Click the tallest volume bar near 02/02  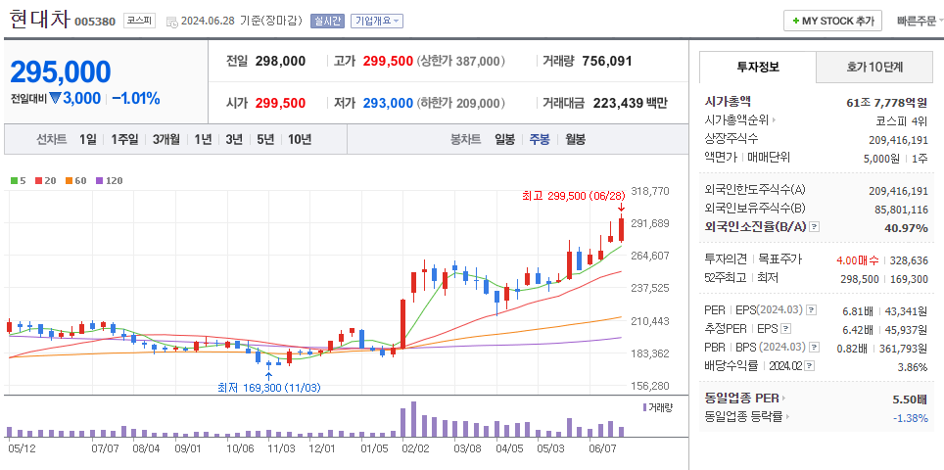pyautogui.click(x=413, y=419)
